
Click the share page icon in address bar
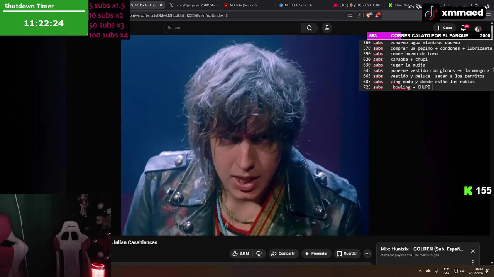359,15
